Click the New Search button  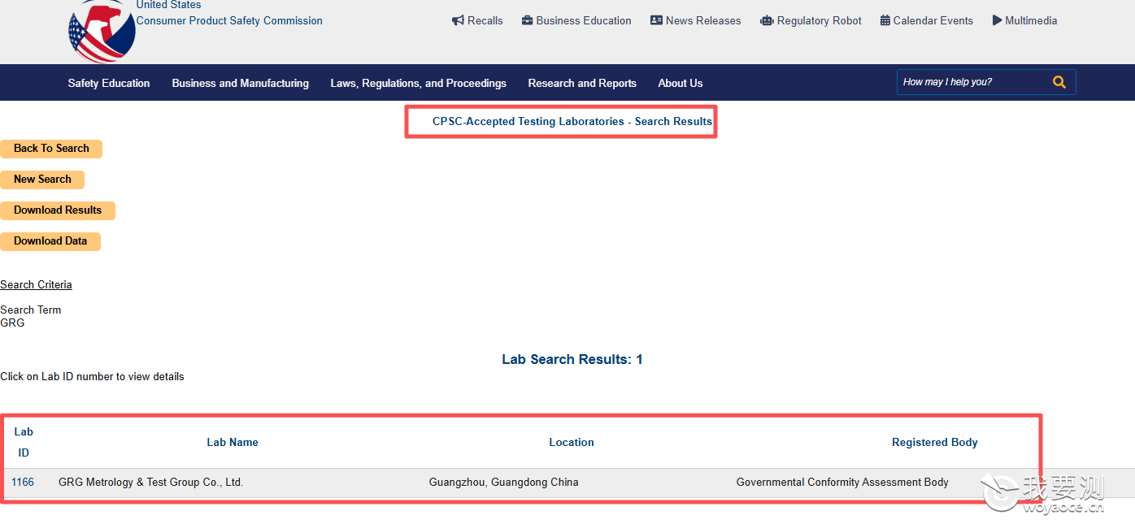[x=42, y=180]
